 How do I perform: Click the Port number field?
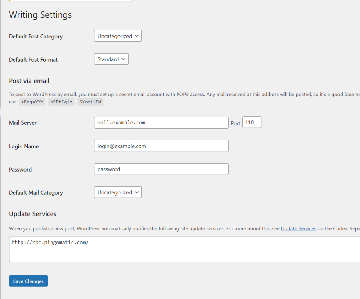pos(252,123)
